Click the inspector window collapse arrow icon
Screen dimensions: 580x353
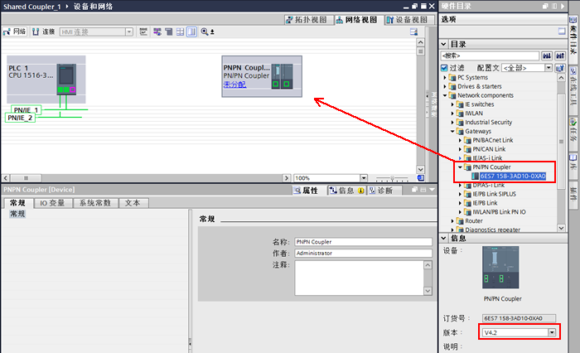(x=432, y=190)
